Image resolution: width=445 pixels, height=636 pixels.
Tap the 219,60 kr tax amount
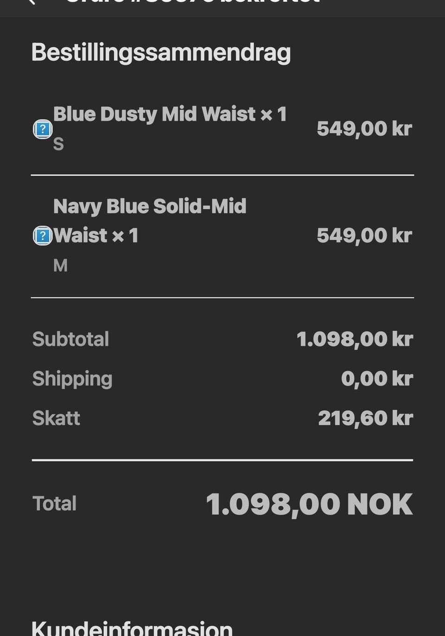pos(365,418)
